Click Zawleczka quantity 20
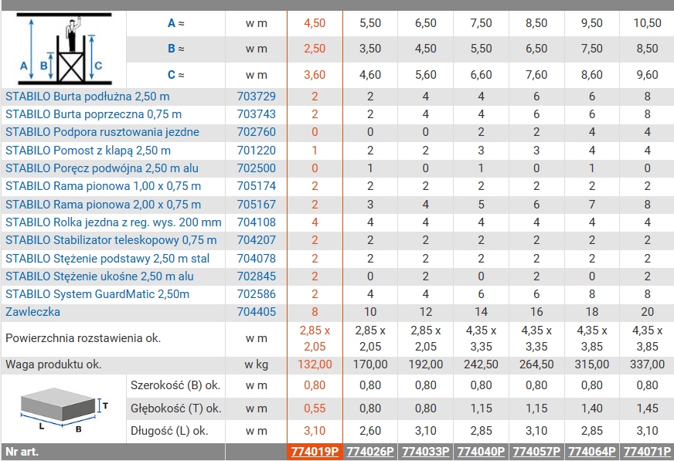The width and height of the screenshot is (674, 461). (x=648, y=312)
